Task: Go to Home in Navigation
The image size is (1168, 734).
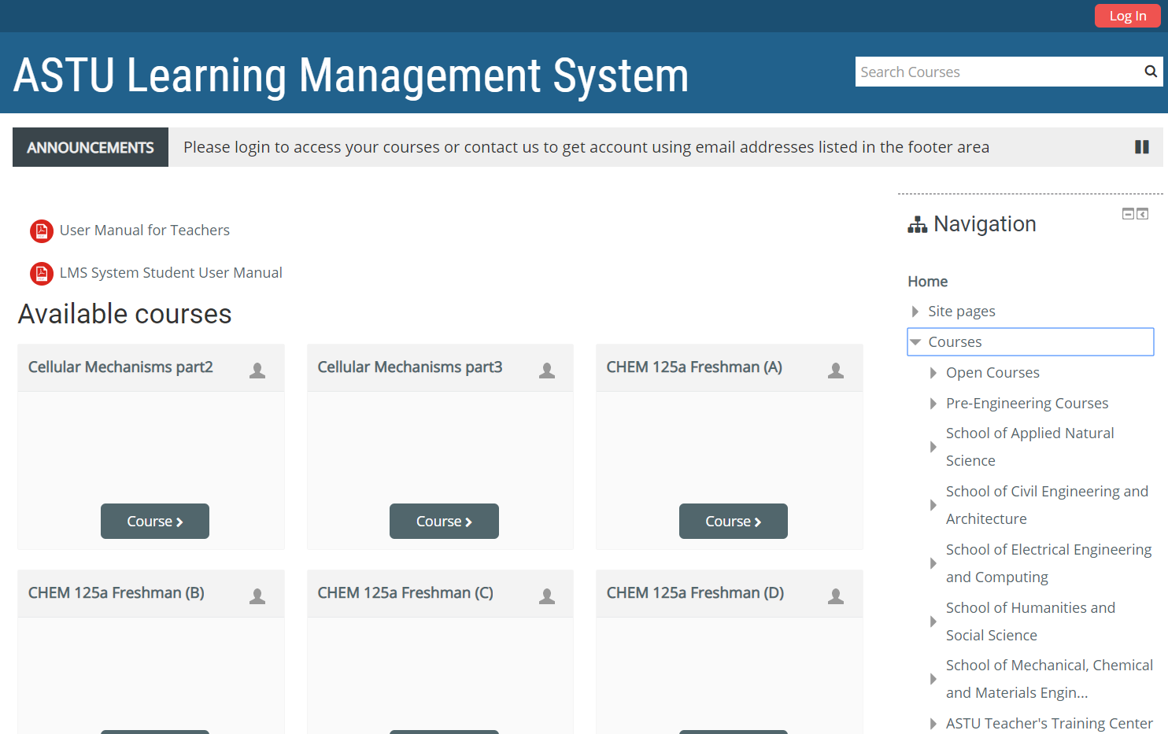Action: (x=927, y=282)
